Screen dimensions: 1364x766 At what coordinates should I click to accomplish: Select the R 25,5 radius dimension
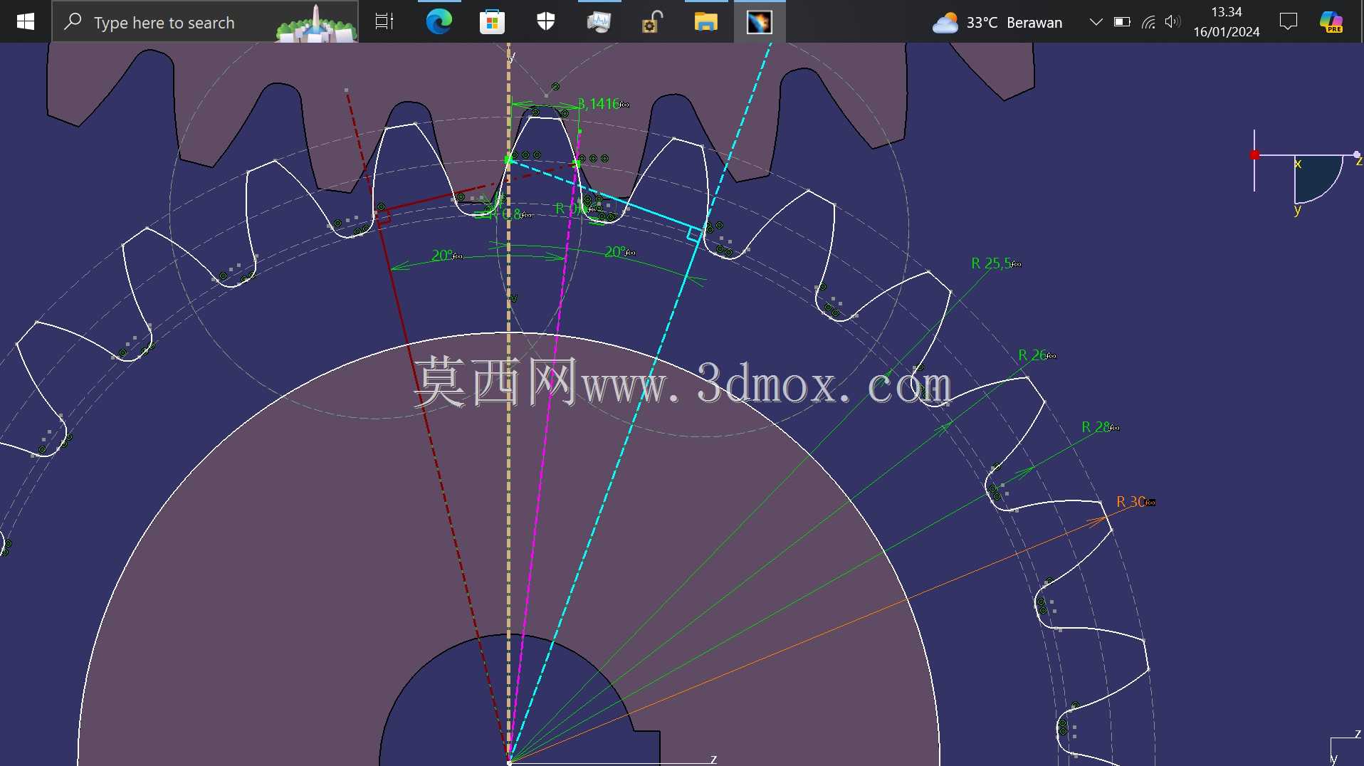pos(995,263)
